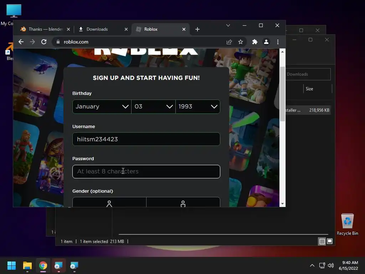Open the Chrome three-dot menu
Image resolution: width=365 pixels, height=274 pixels.
tap(278, 42)
